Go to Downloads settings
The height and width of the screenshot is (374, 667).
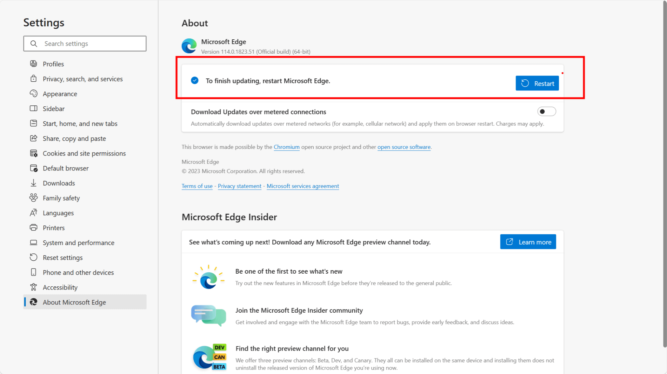click(x=85, y=183)
